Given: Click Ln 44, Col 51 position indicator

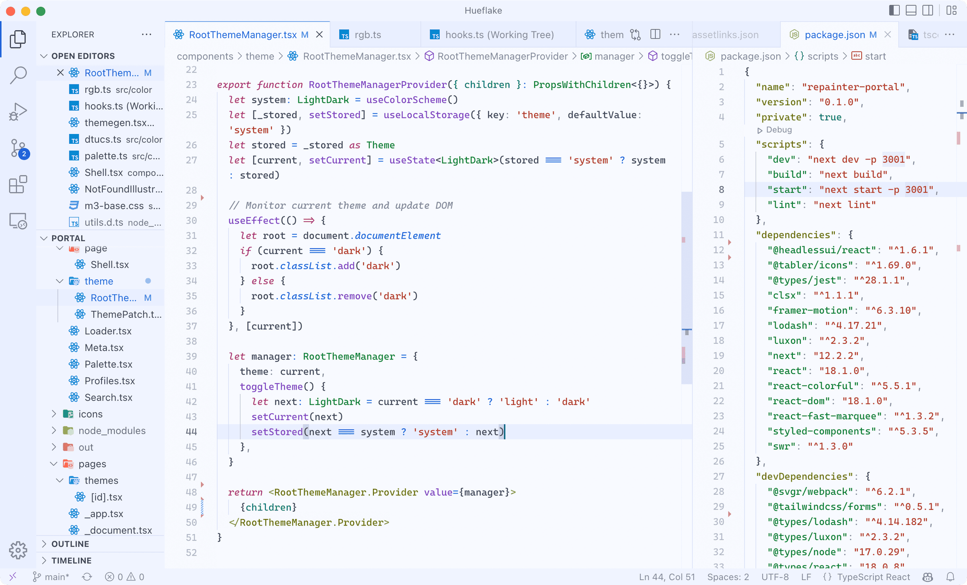Looking at the screenshot, I should click(x=667, y=577).
